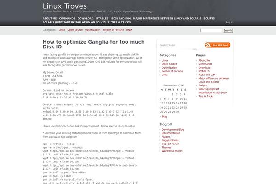Open IPTABLES in sidebar Pages list

pos(204,71)
